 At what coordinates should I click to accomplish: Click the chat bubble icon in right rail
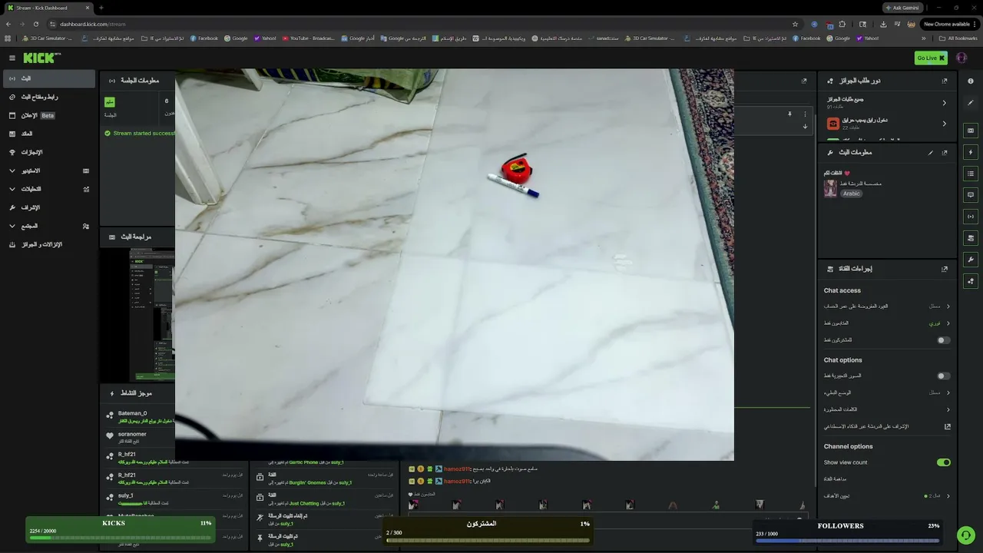[x=971, y=195]
